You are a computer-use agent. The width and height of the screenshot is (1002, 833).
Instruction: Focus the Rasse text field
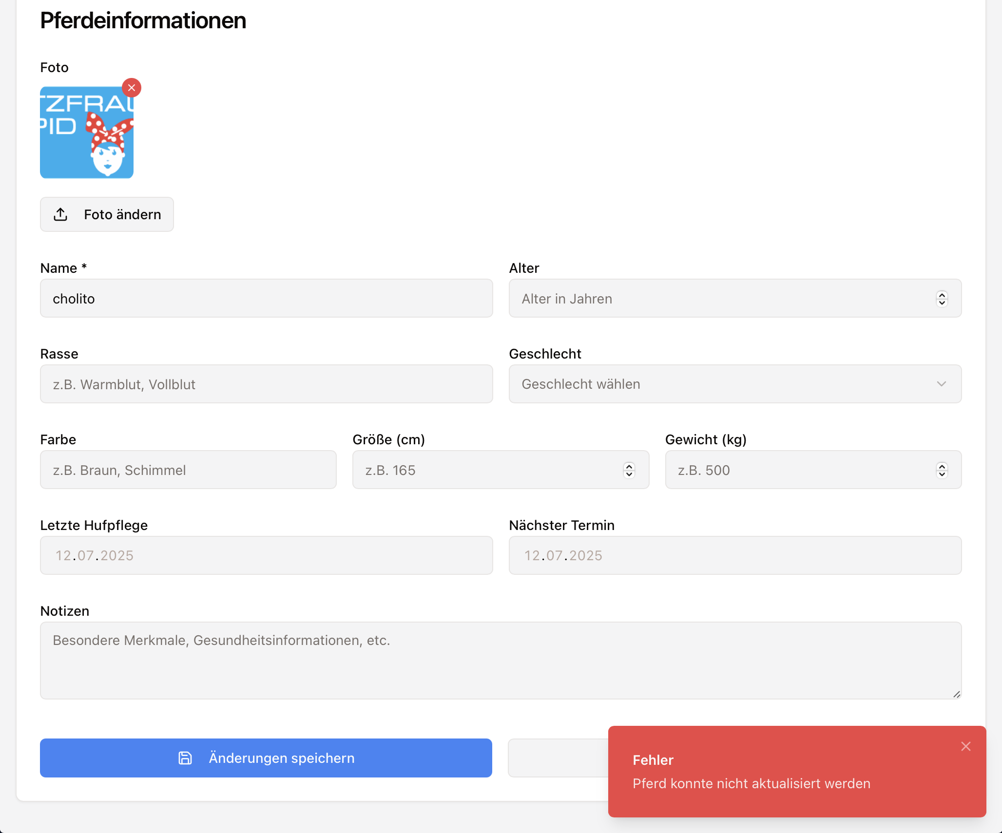pyautogui.click(x=266, y=384)
